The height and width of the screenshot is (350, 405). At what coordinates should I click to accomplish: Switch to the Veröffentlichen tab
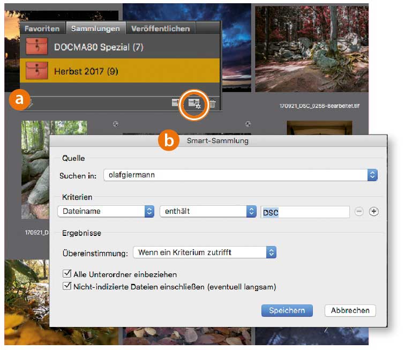point(160,28)
